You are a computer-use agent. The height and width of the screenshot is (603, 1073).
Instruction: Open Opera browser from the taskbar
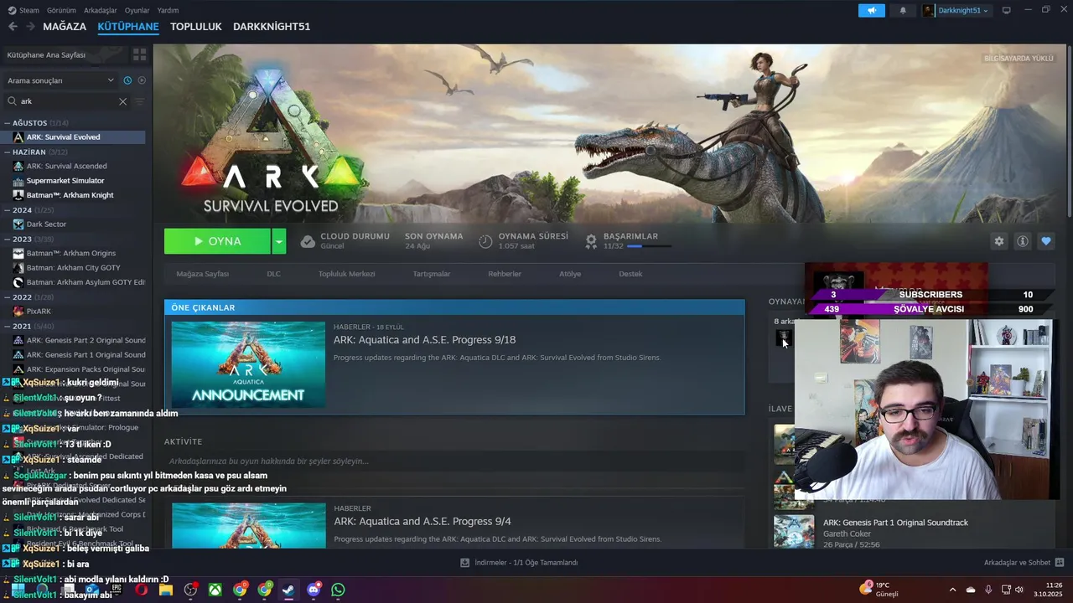coord(141,590)
